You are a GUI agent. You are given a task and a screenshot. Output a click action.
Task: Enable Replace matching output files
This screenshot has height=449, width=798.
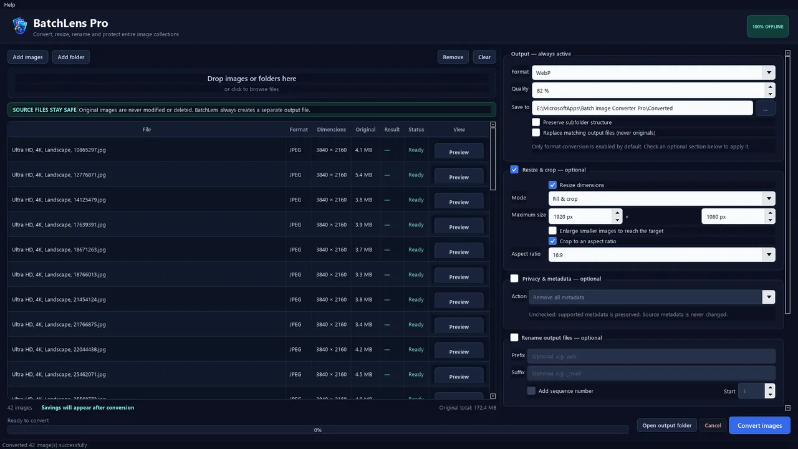click(x=536, y=132)
